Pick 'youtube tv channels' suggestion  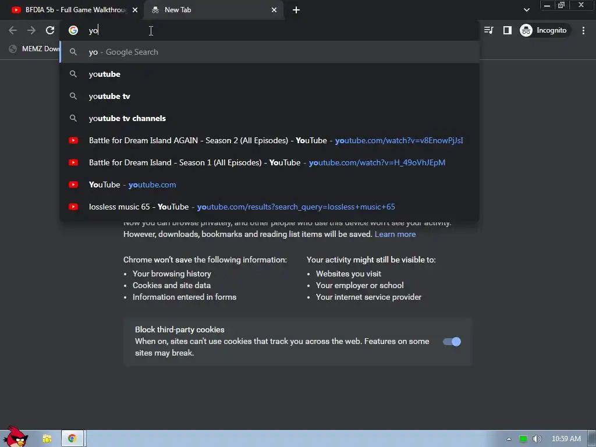click(269, 118)
